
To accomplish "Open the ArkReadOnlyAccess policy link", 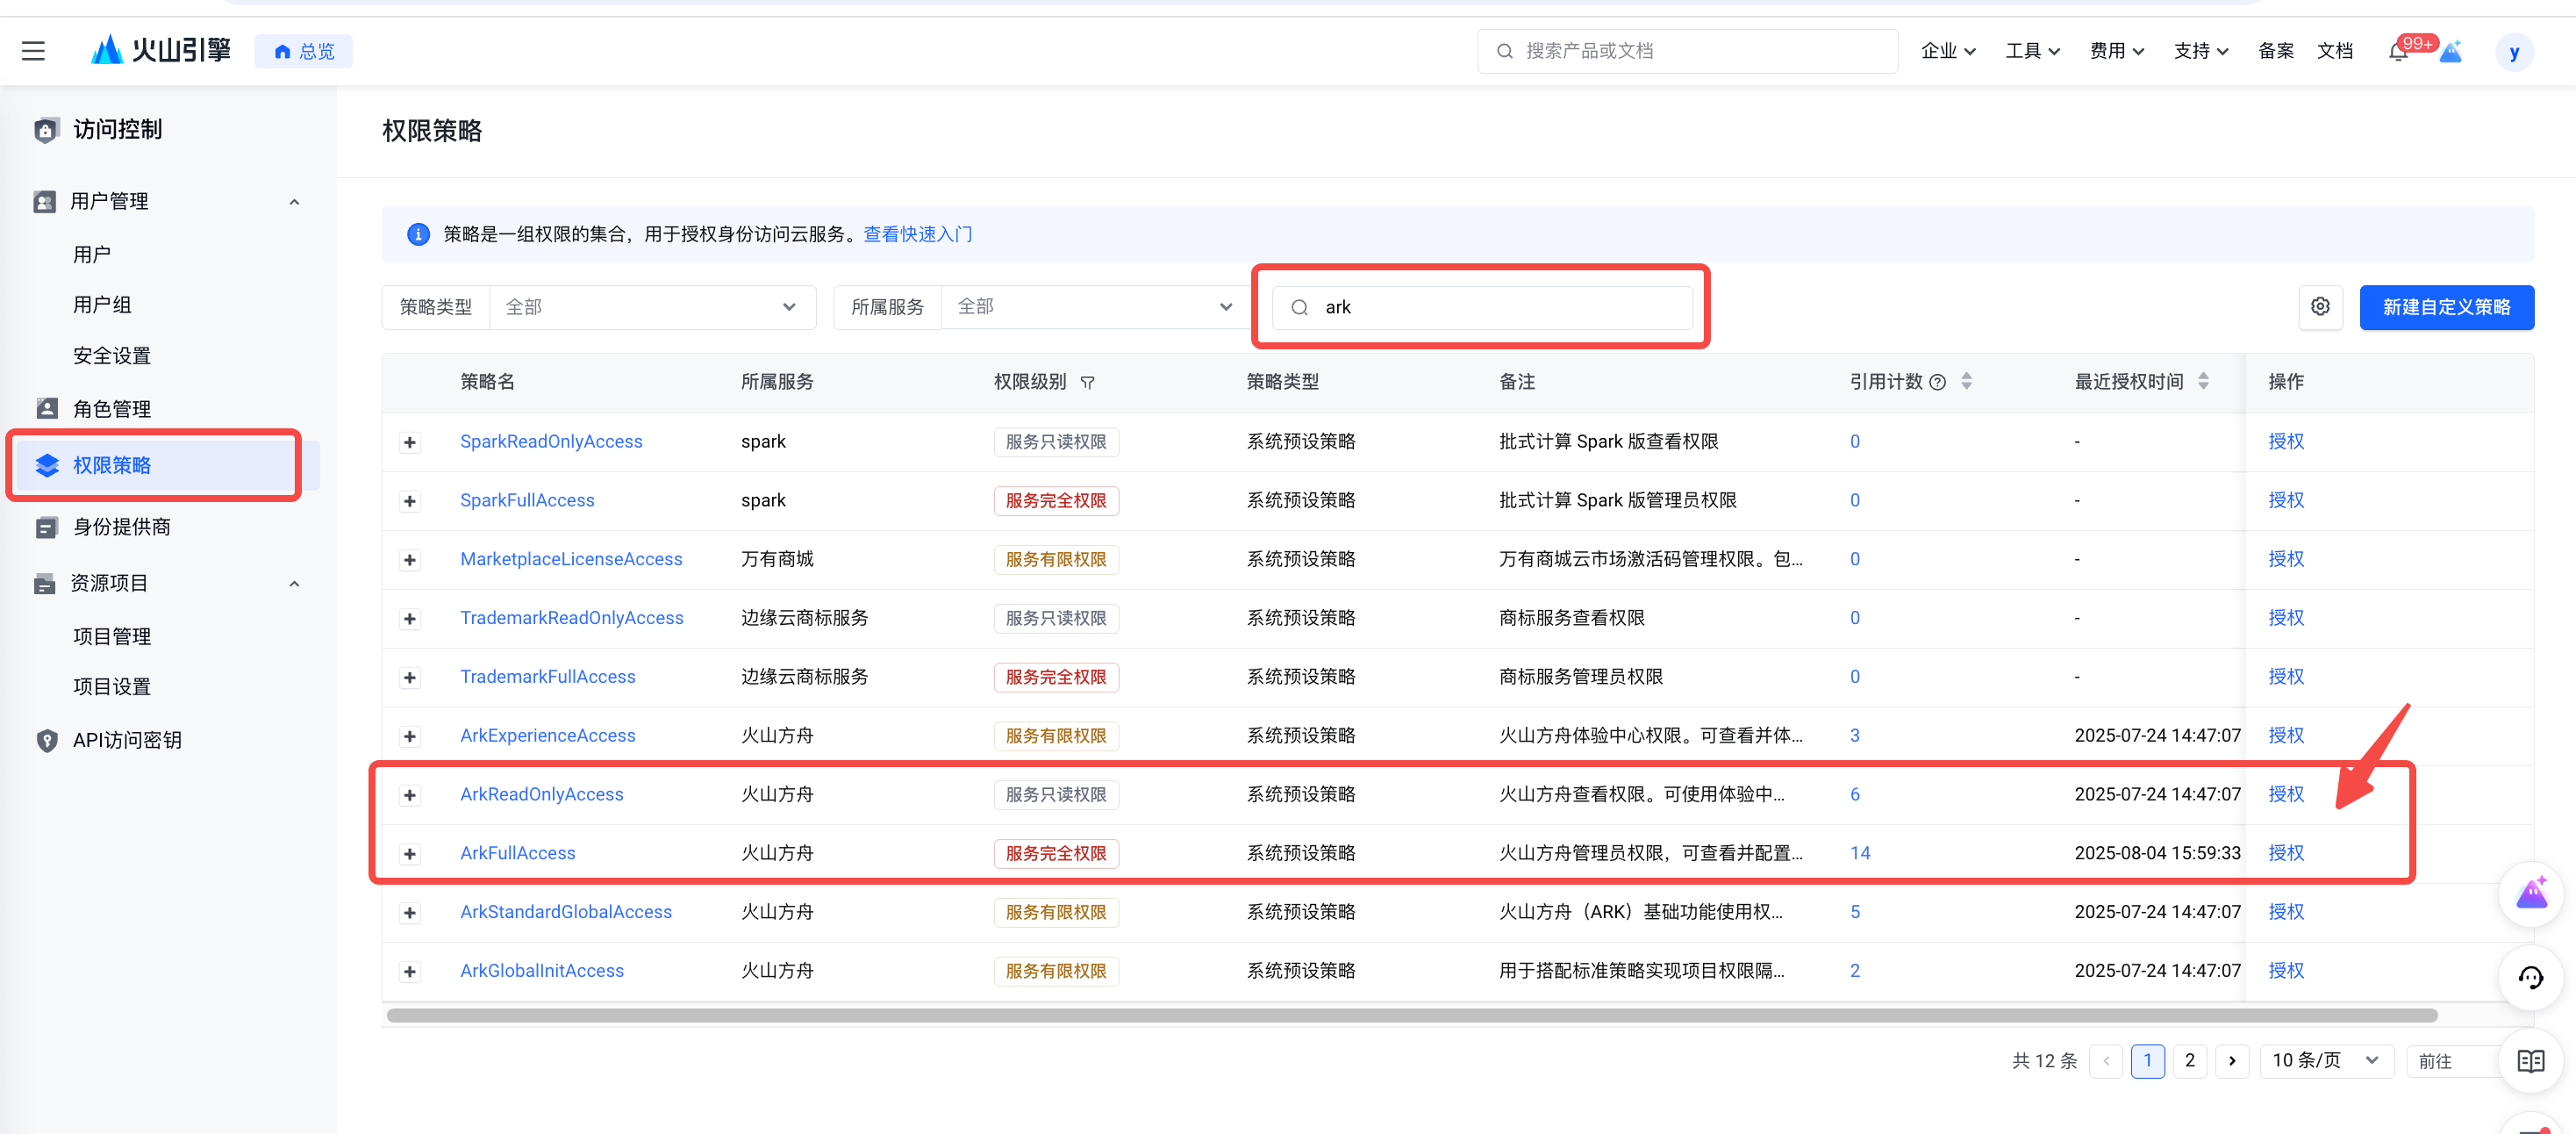I will pos(541,794).
